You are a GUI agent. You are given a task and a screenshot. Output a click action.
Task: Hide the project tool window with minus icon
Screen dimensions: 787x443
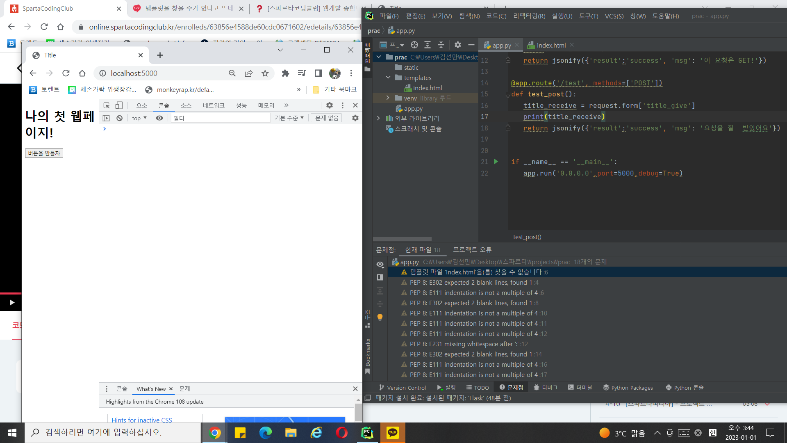[471, 45]
